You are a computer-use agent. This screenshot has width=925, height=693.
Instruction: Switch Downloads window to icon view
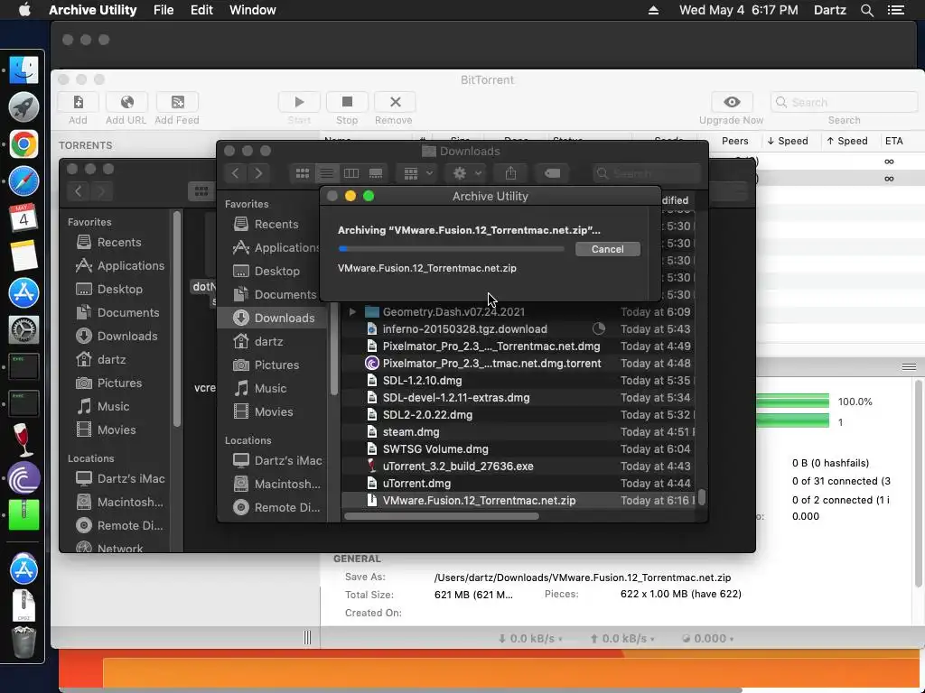pyautogui.click(x=302, y=173)
